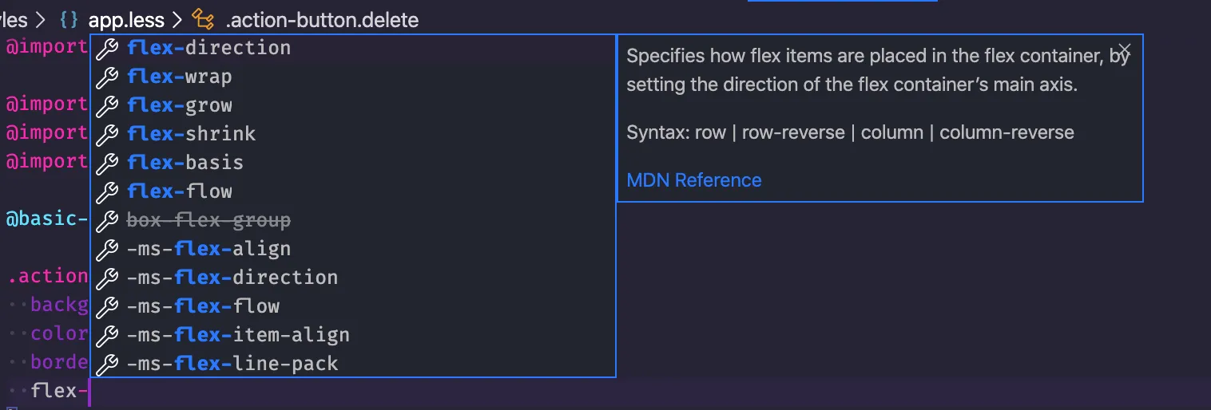Choose the -ms-flex-flow completion item
The image size is (1211, 410).
click(x=352, y=306)
